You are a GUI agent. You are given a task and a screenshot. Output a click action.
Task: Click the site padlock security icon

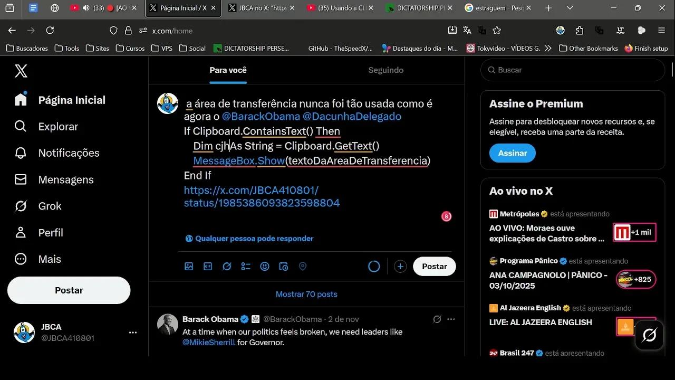(x=128, y=31)
